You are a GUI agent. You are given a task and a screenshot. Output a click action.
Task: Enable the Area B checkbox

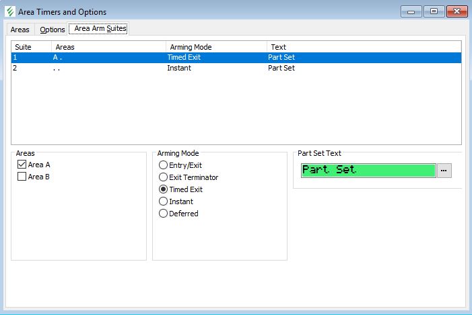(x=22, y=177)
